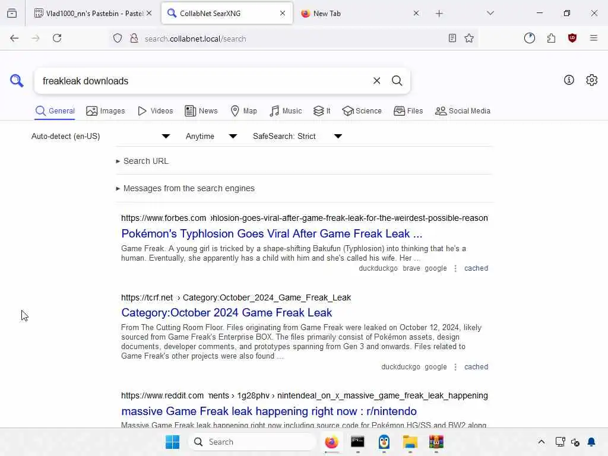Click the Windows taskbar Search box
This screenshot has height=456, width=608.
tap(252, 442)
